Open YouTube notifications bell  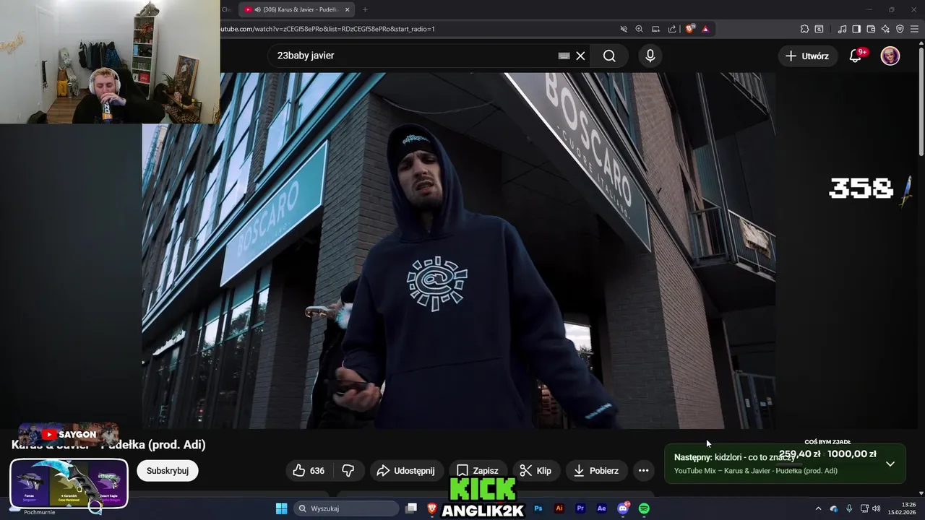856,56
